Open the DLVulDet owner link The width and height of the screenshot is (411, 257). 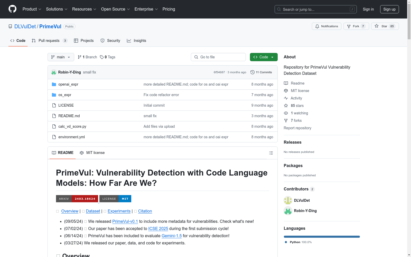pos(25,26)
